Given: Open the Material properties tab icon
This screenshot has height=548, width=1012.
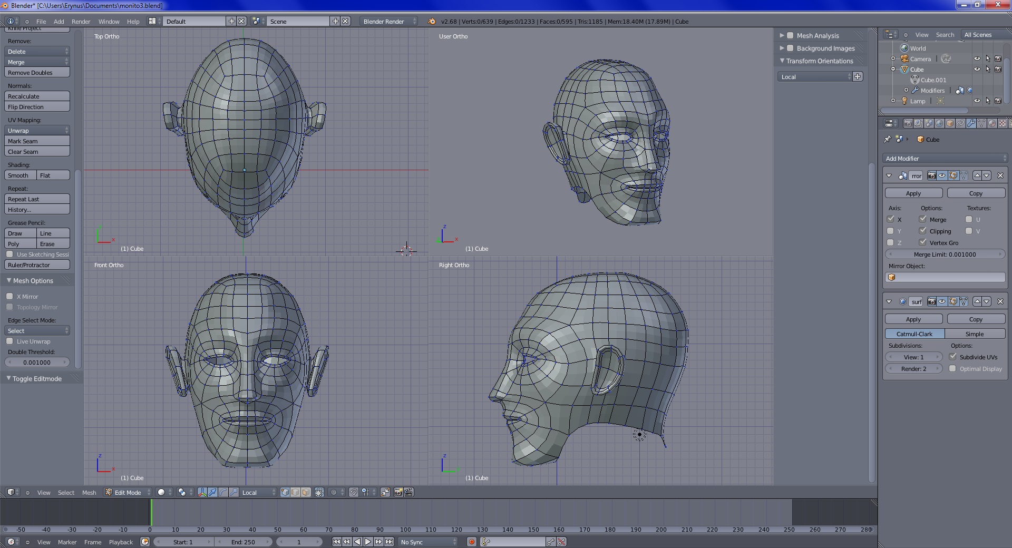Looking at the screenshot, I should [x=992, y=123].
